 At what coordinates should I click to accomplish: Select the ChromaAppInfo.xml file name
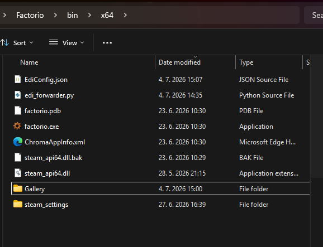click(x=55, y=142)
